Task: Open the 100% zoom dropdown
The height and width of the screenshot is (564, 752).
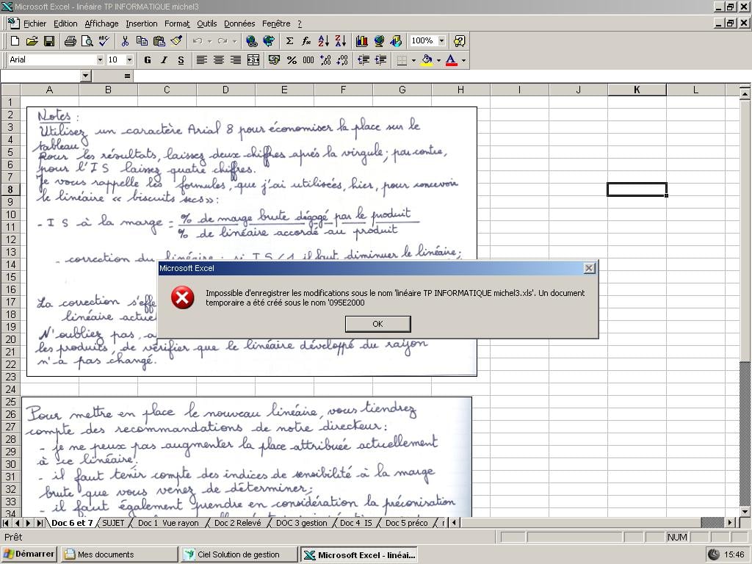Action: point(441,41)
